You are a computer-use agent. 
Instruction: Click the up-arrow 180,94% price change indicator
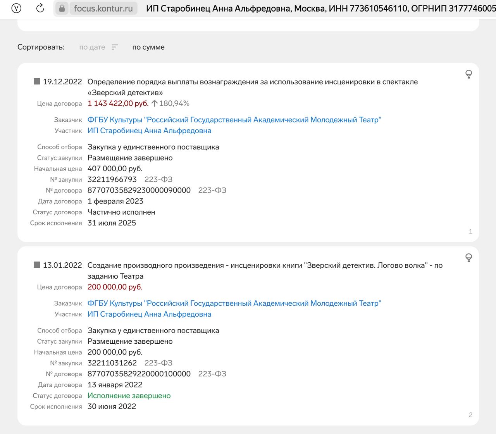(170, 103)
